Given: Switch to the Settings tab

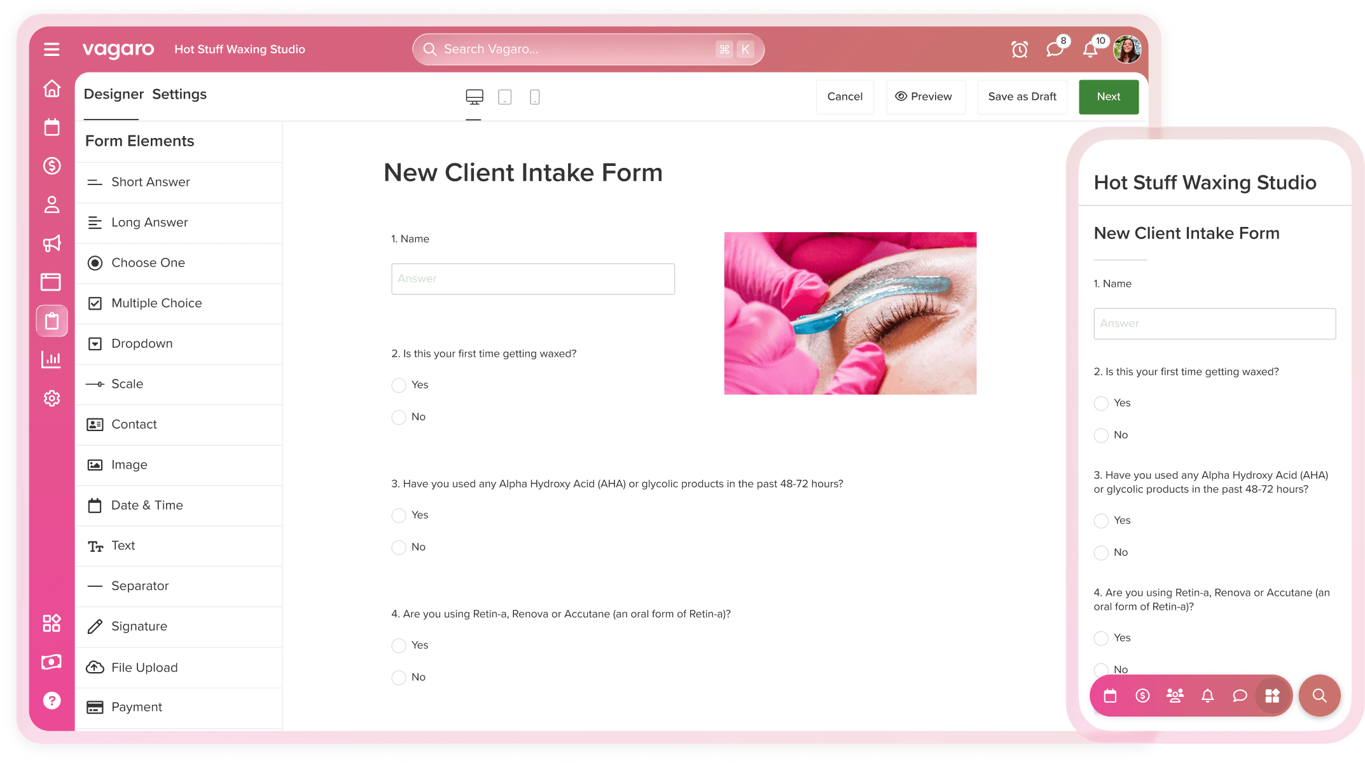Looking at the screenshot, I should [179, 93].
